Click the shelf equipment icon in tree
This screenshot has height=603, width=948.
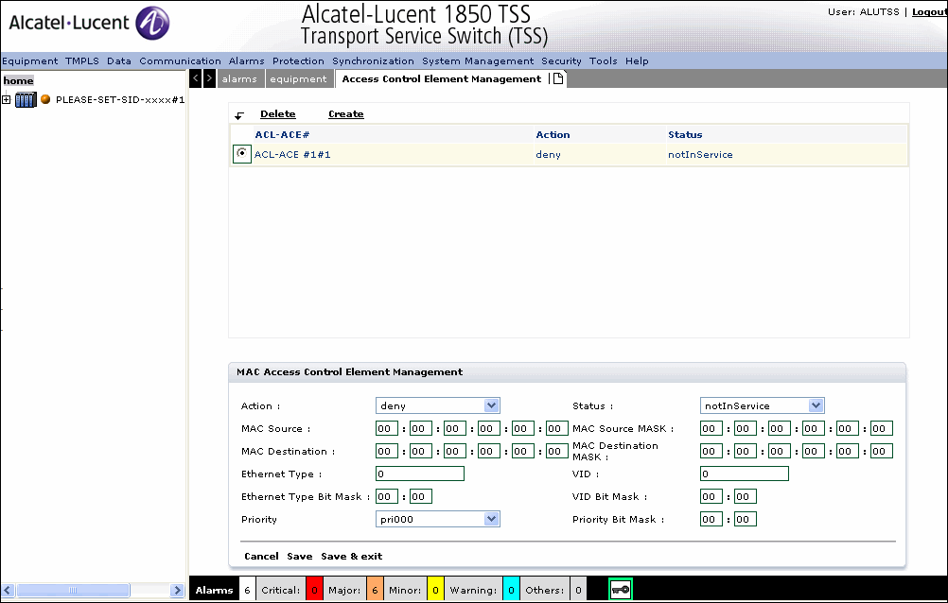(26, 99)
